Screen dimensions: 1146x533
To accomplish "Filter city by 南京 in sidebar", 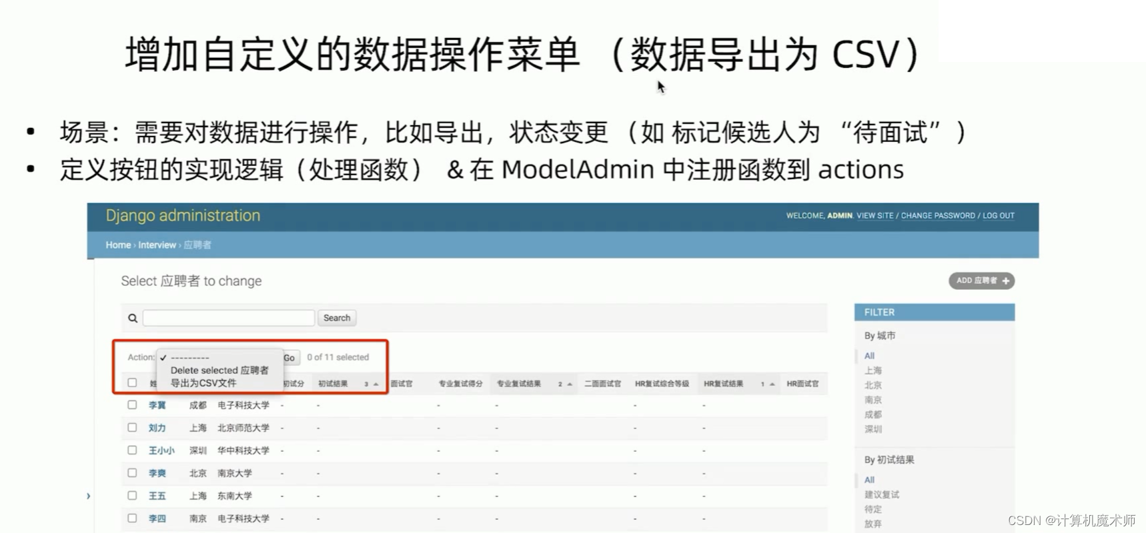I will [873, 400].
